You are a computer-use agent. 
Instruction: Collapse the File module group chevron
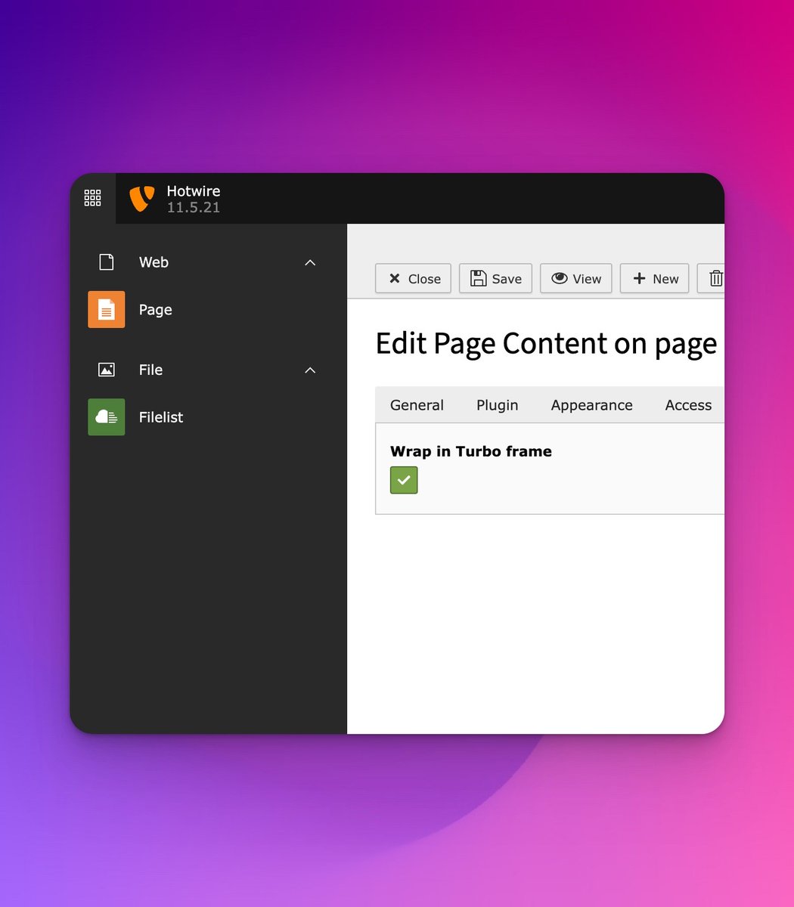pyautogui.click(x=310, y=370)
